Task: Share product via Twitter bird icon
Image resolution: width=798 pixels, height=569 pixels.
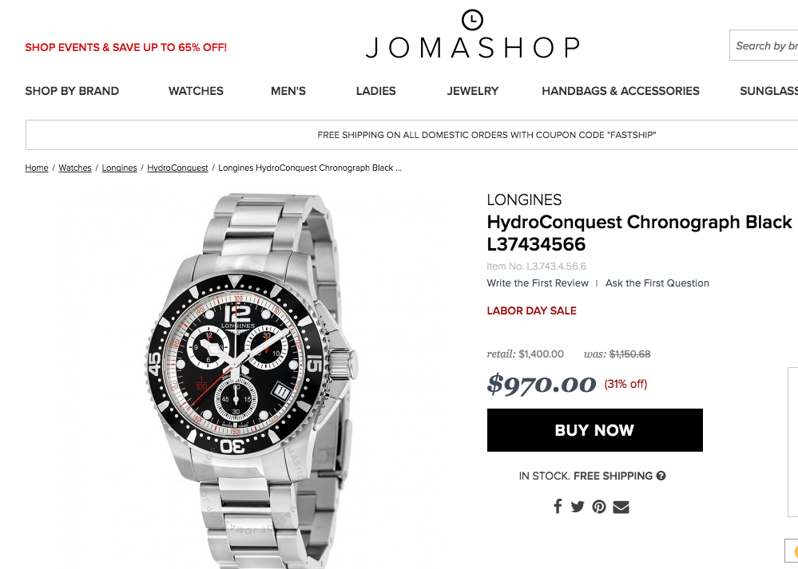Action: [577, 507]
